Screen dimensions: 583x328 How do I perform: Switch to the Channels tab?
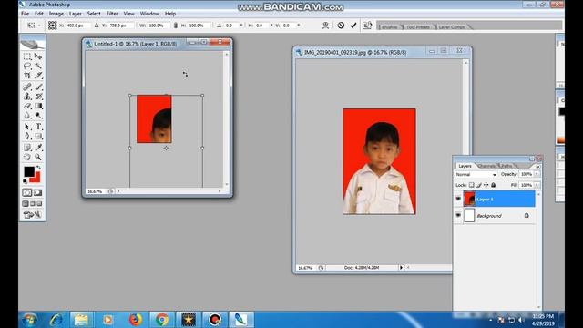(486, 166)
